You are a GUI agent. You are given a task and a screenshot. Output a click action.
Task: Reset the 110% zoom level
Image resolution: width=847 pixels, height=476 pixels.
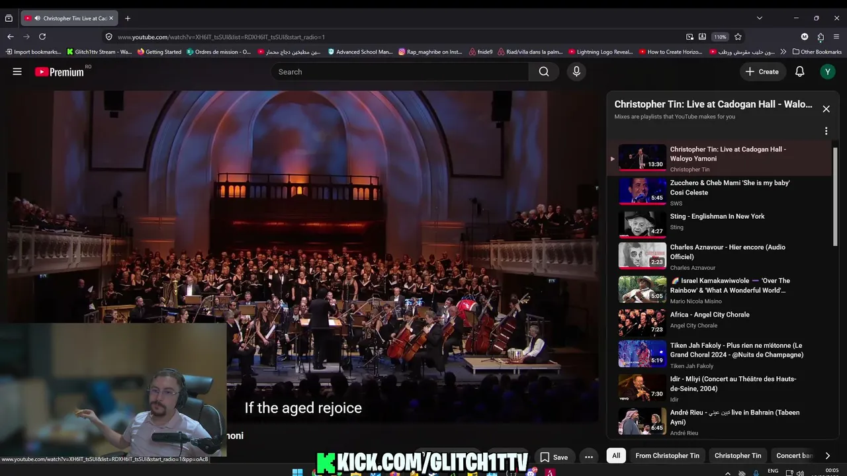pyautogui.click(x=720, y=37)
